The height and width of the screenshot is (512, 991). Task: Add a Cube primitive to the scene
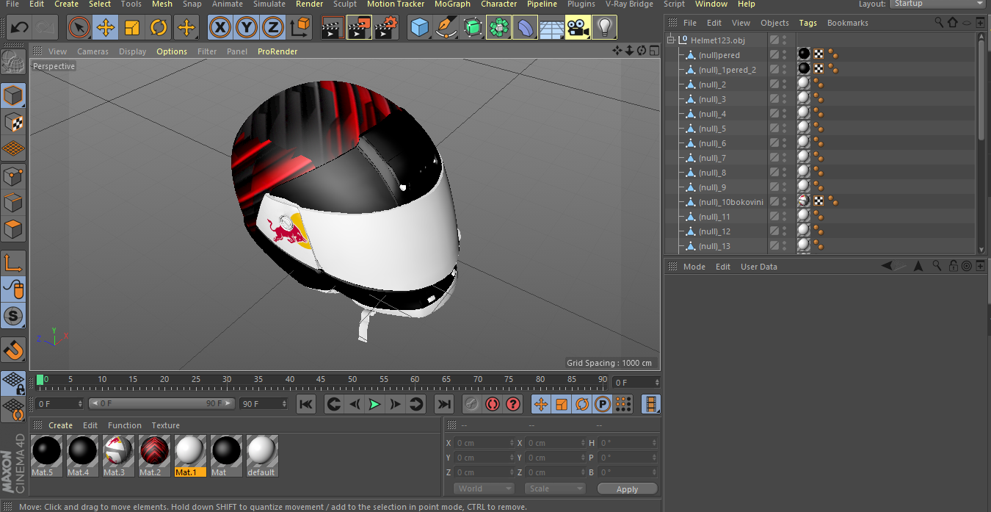[x=421, y=27]
